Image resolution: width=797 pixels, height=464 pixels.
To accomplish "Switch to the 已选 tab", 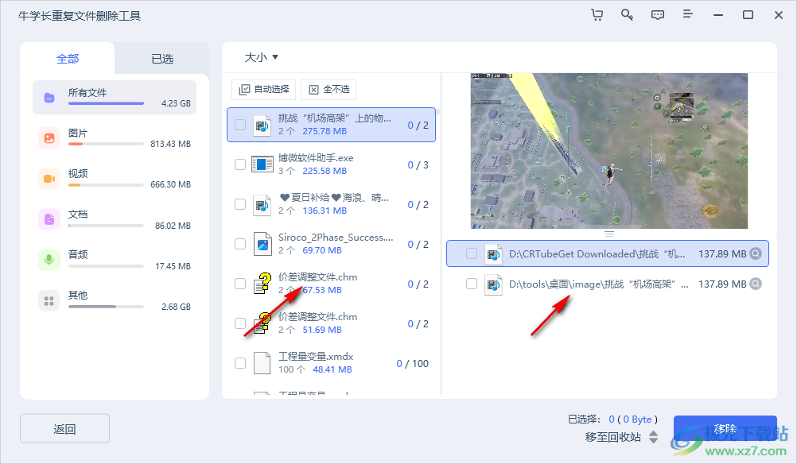I will tap(162, 59).
